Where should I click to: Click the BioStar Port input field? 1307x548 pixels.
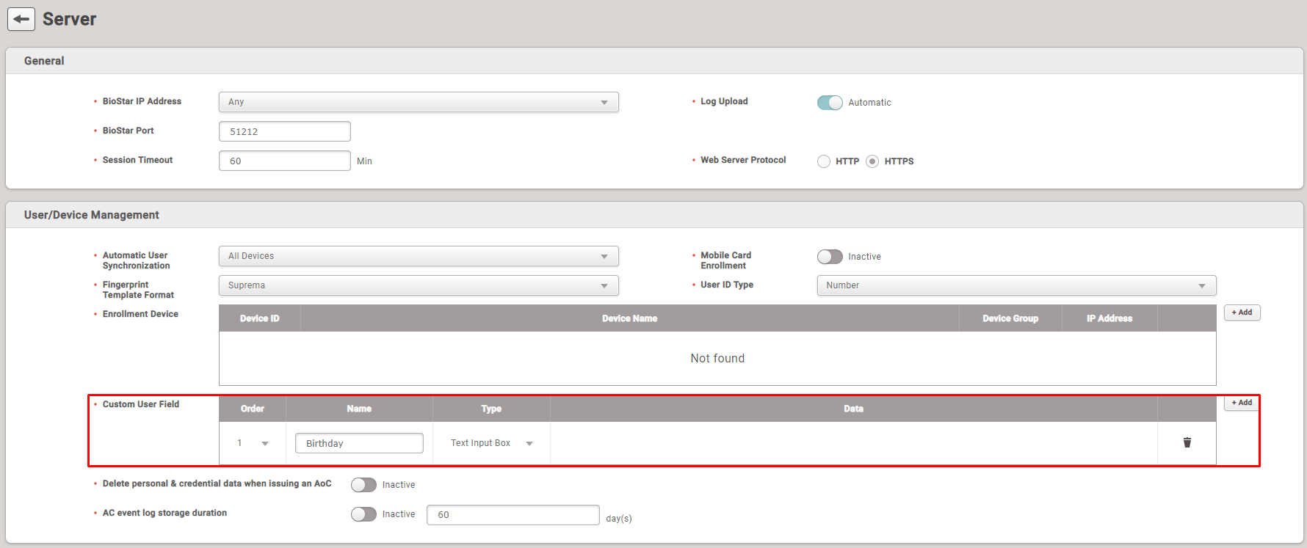tap(285, 131)
